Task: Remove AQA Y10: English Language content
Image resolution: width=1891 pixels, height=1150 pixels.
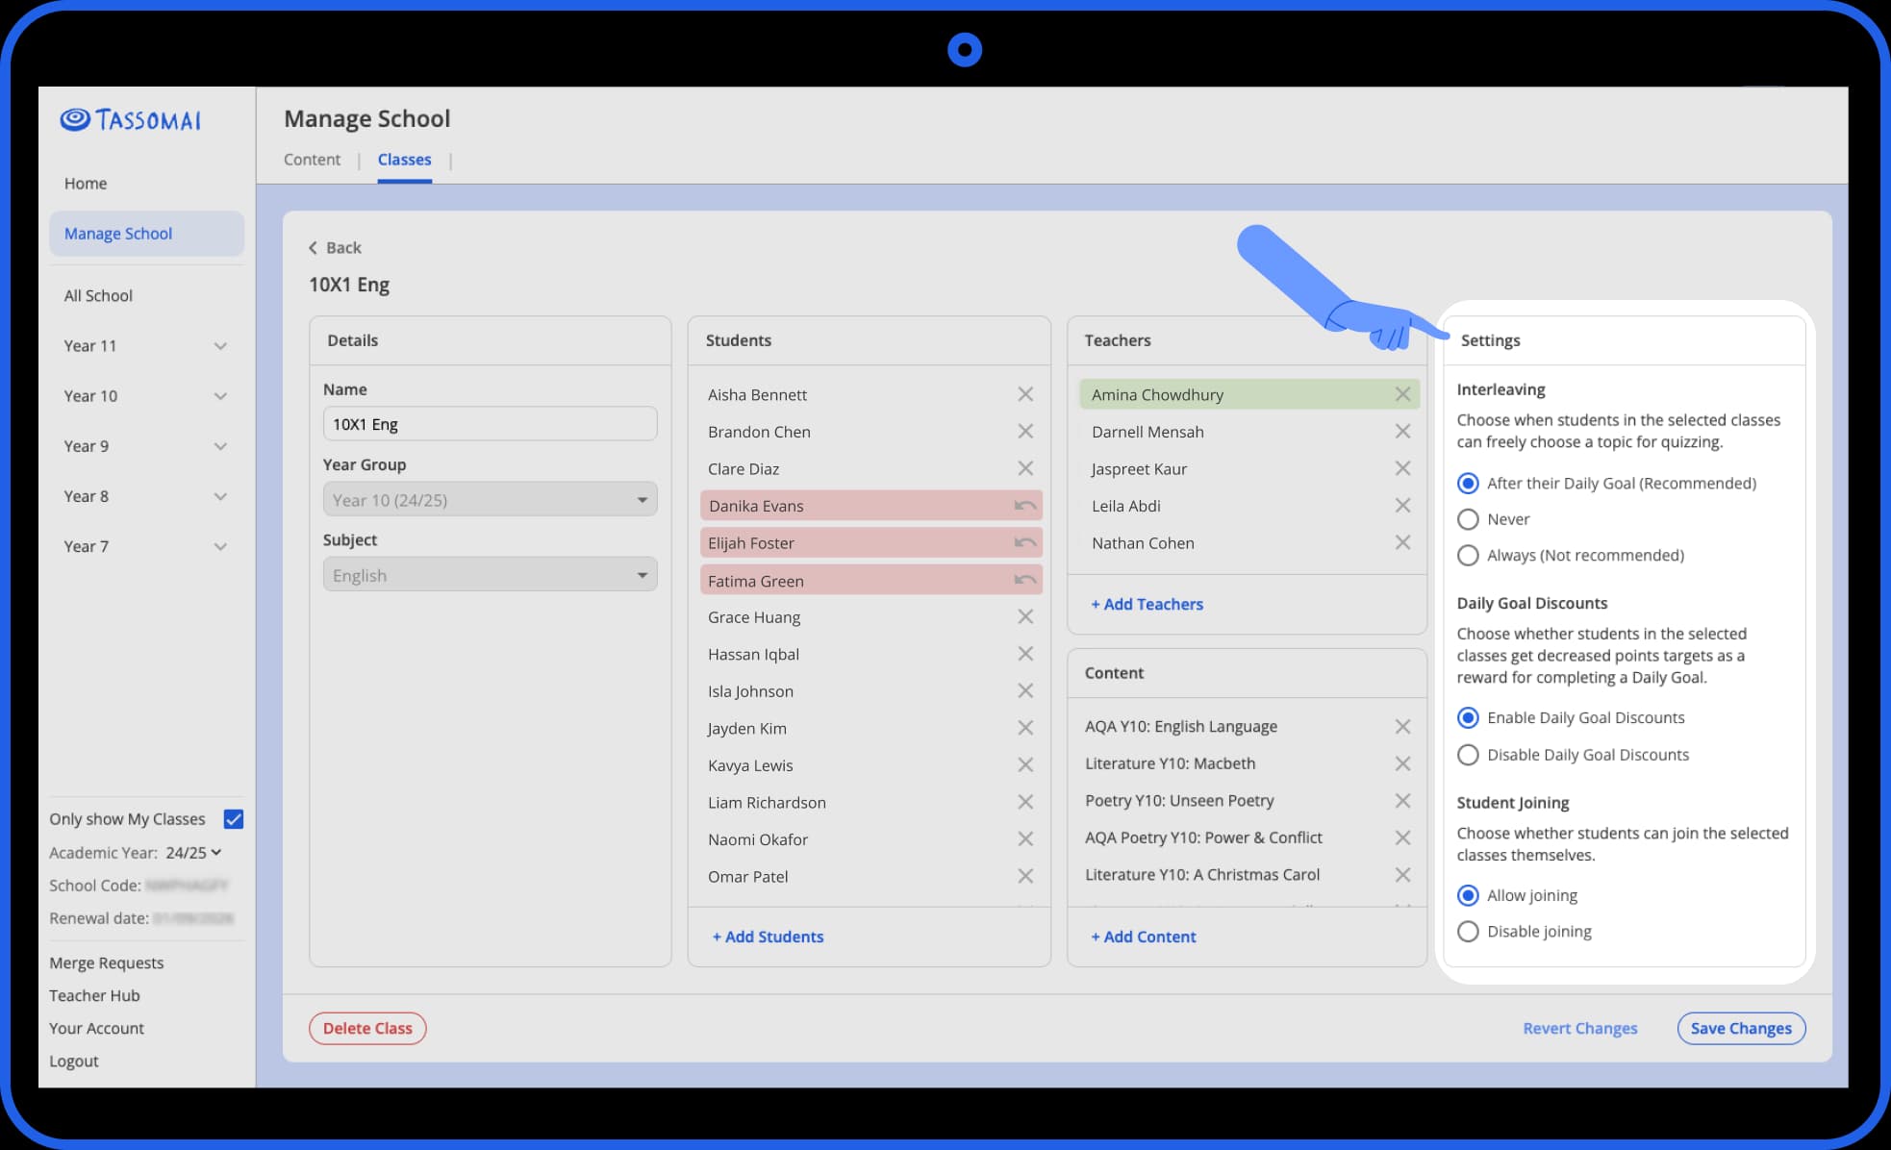Action: click(x=1402, y=726)
